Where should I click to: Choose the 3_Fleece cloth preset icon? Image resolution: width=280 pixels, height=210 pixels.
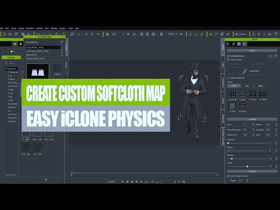pyautogui.click(x=253, y=94)
